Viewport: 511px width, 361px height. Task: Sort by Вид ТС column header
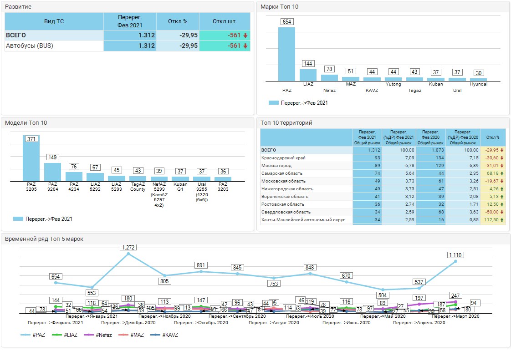tap(54, 21)
